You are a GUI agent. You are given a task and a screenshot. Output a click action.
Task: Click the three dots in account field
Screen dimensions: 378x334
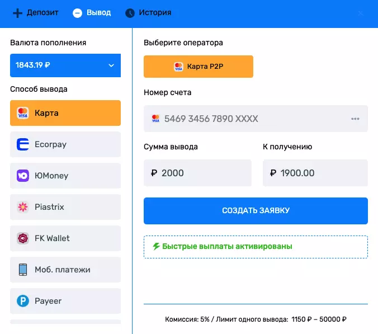click(x=355, y=119)
